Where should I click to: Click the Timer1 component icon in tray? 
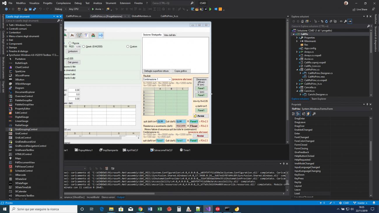(181, 150)
